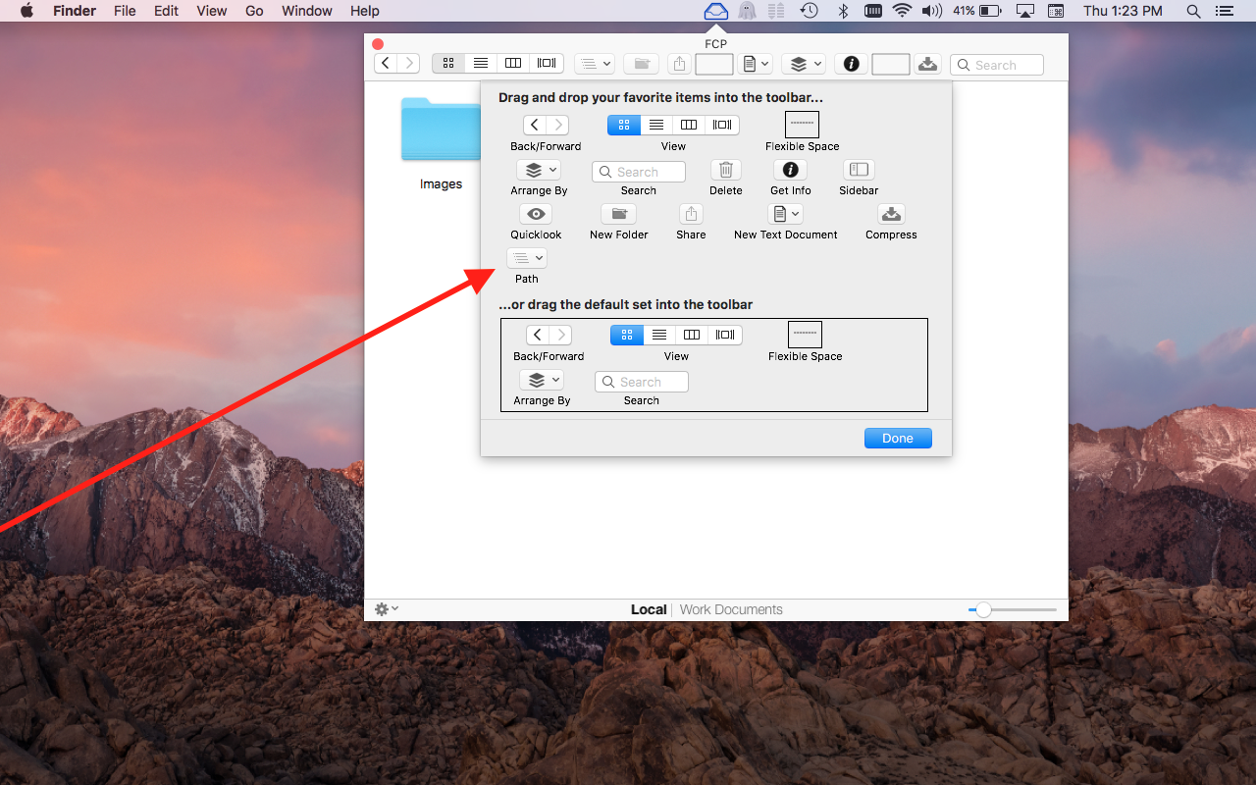Select the Share item in the palette
This screenshot has width=1256, height=785.
tap(691, 214)
